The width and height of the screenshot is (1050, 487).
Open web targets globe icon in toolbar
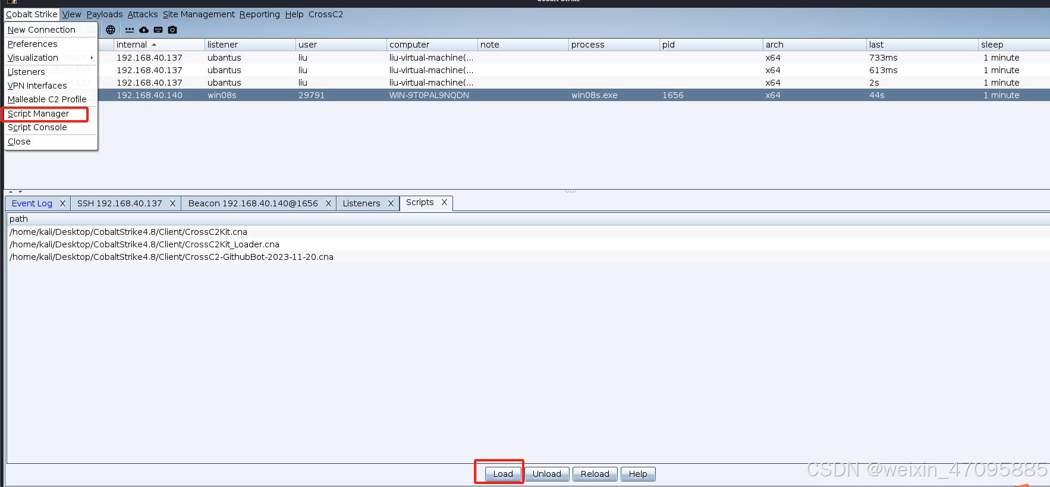[x=111, y=30]
